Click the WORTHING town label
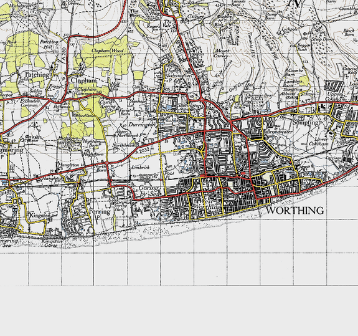This screenshot has width=358, height=336. (x=295, y=210)
